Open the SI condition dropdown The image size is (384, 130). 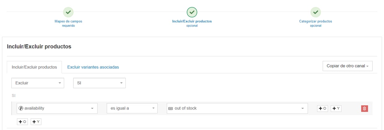[x=99, y=83]
